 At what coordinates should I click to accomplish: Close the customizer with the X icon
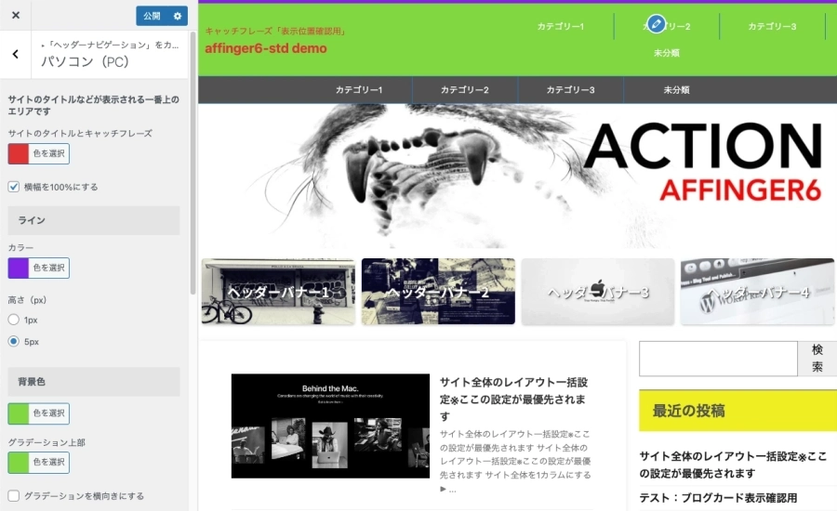pos(16,15)
